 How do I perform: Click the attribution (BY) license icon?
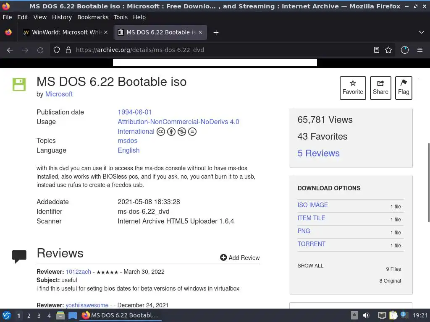pyautogui.click(x=171, y=132)
